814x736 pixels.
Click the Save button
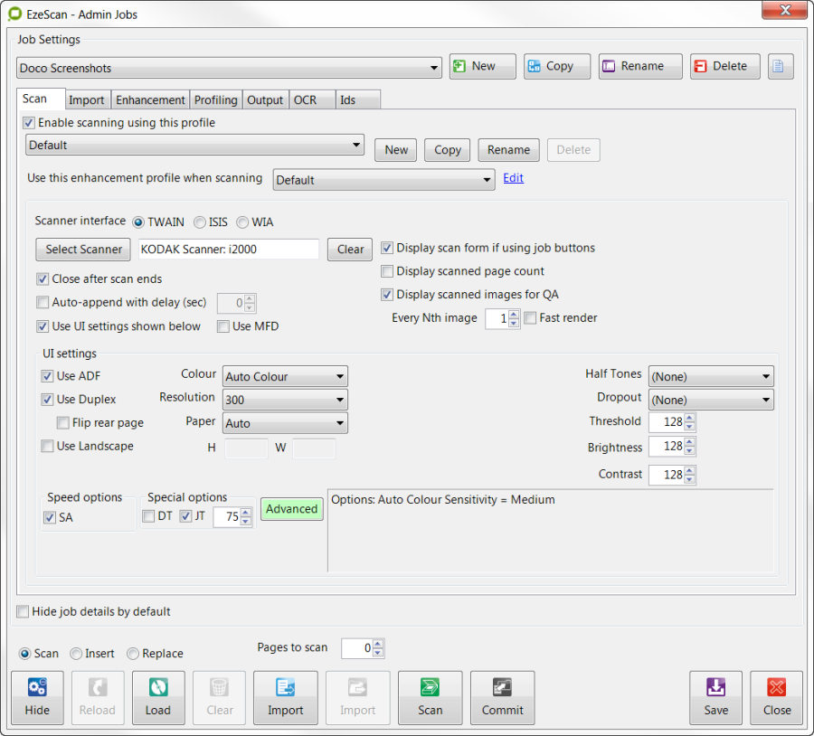(x=715, y=697)
